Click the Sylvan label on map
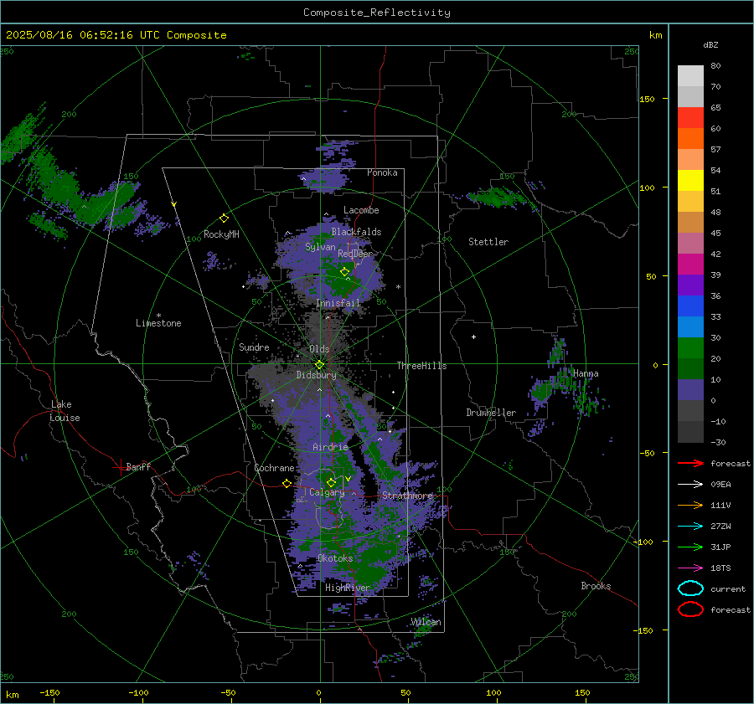 click(320, 247)
